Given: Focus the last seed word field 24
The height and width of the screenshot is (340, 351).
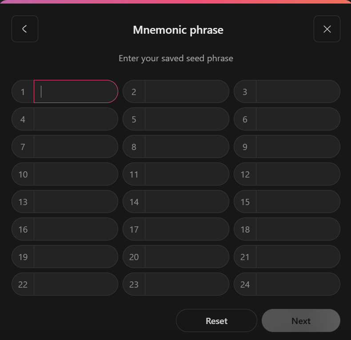Looking at the screenshot, I should pyautogui.click(x=298, y=285).
